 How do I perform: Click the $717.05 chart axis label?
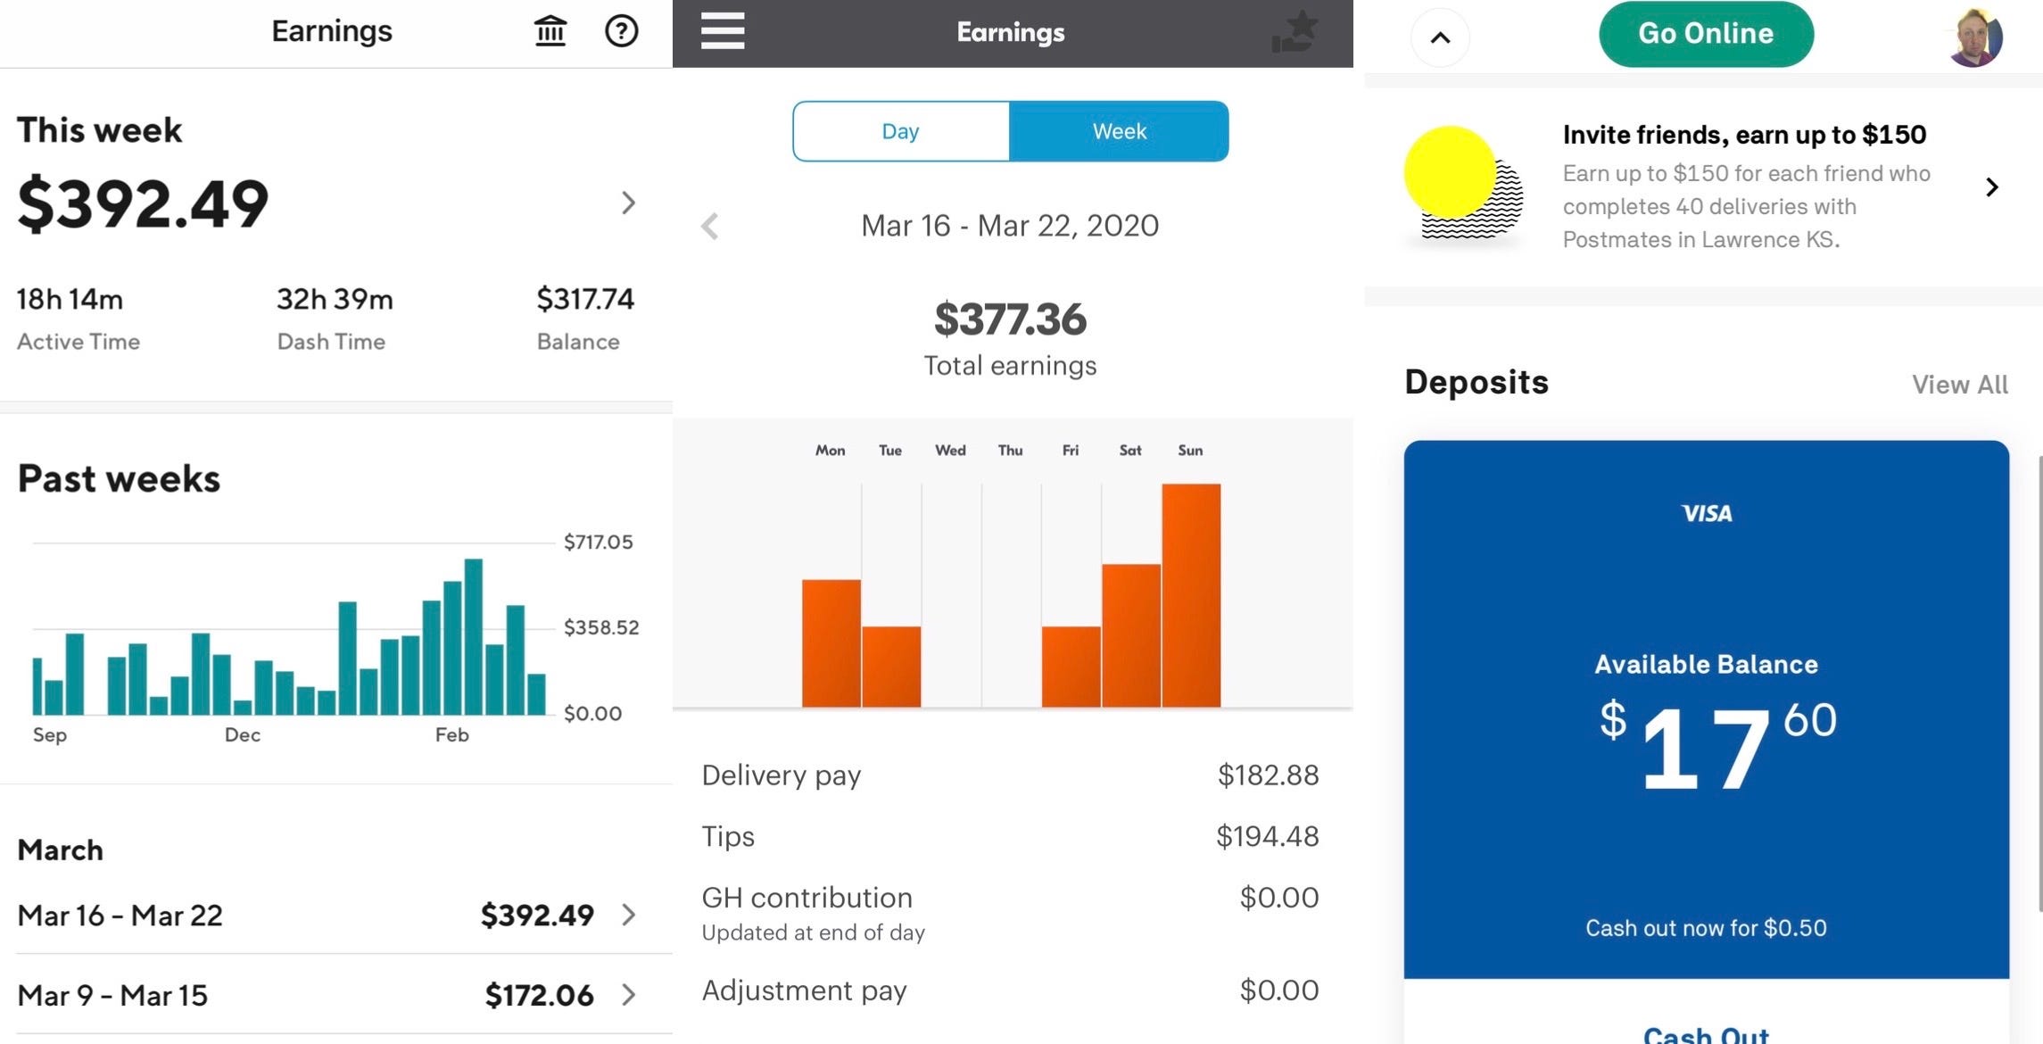(x=598, y=542)
